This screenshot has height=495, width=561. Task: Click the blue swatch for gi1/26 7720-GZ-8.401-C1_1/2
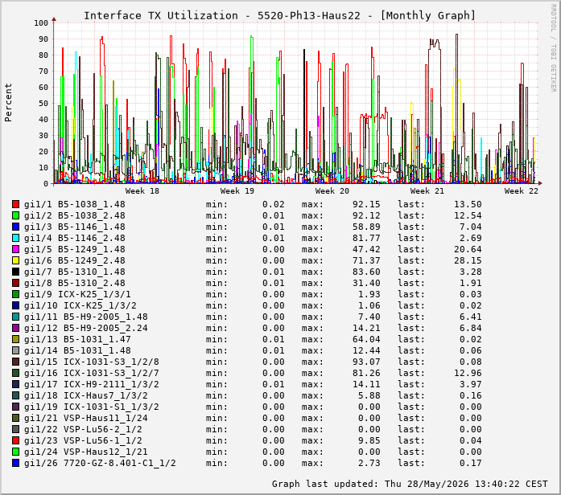(x=15, y=463)
